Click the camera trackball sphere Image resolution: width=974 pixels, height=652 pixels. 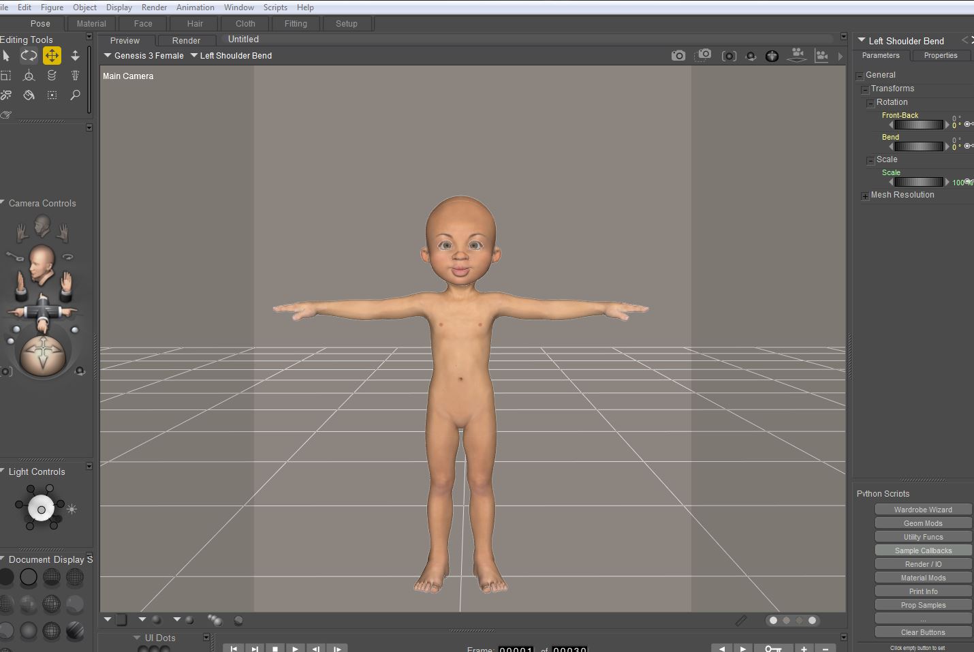click(44, 354)
